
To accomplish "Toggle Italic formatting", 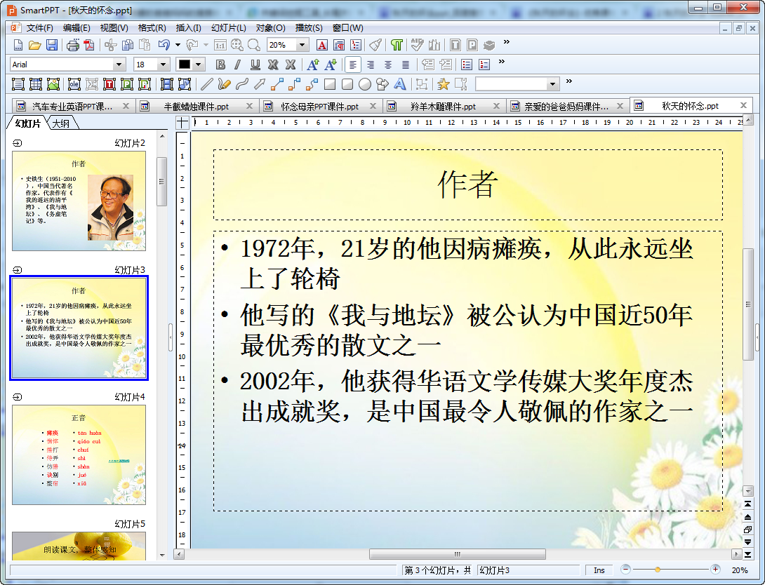I will point(238,65).
